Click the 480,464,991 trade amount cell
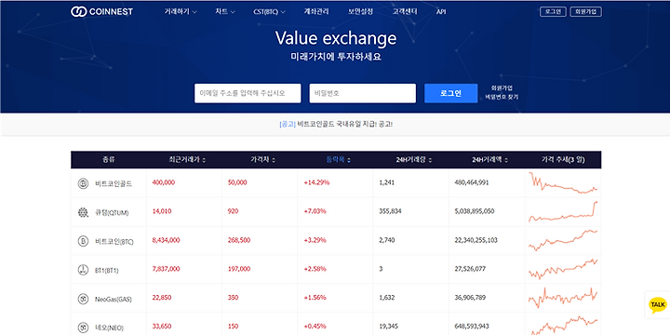This screenshot has width=670, height=335. tap(472, 182)
